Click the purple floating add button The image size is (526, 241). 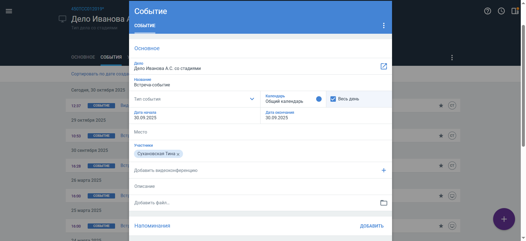(504, 219)
